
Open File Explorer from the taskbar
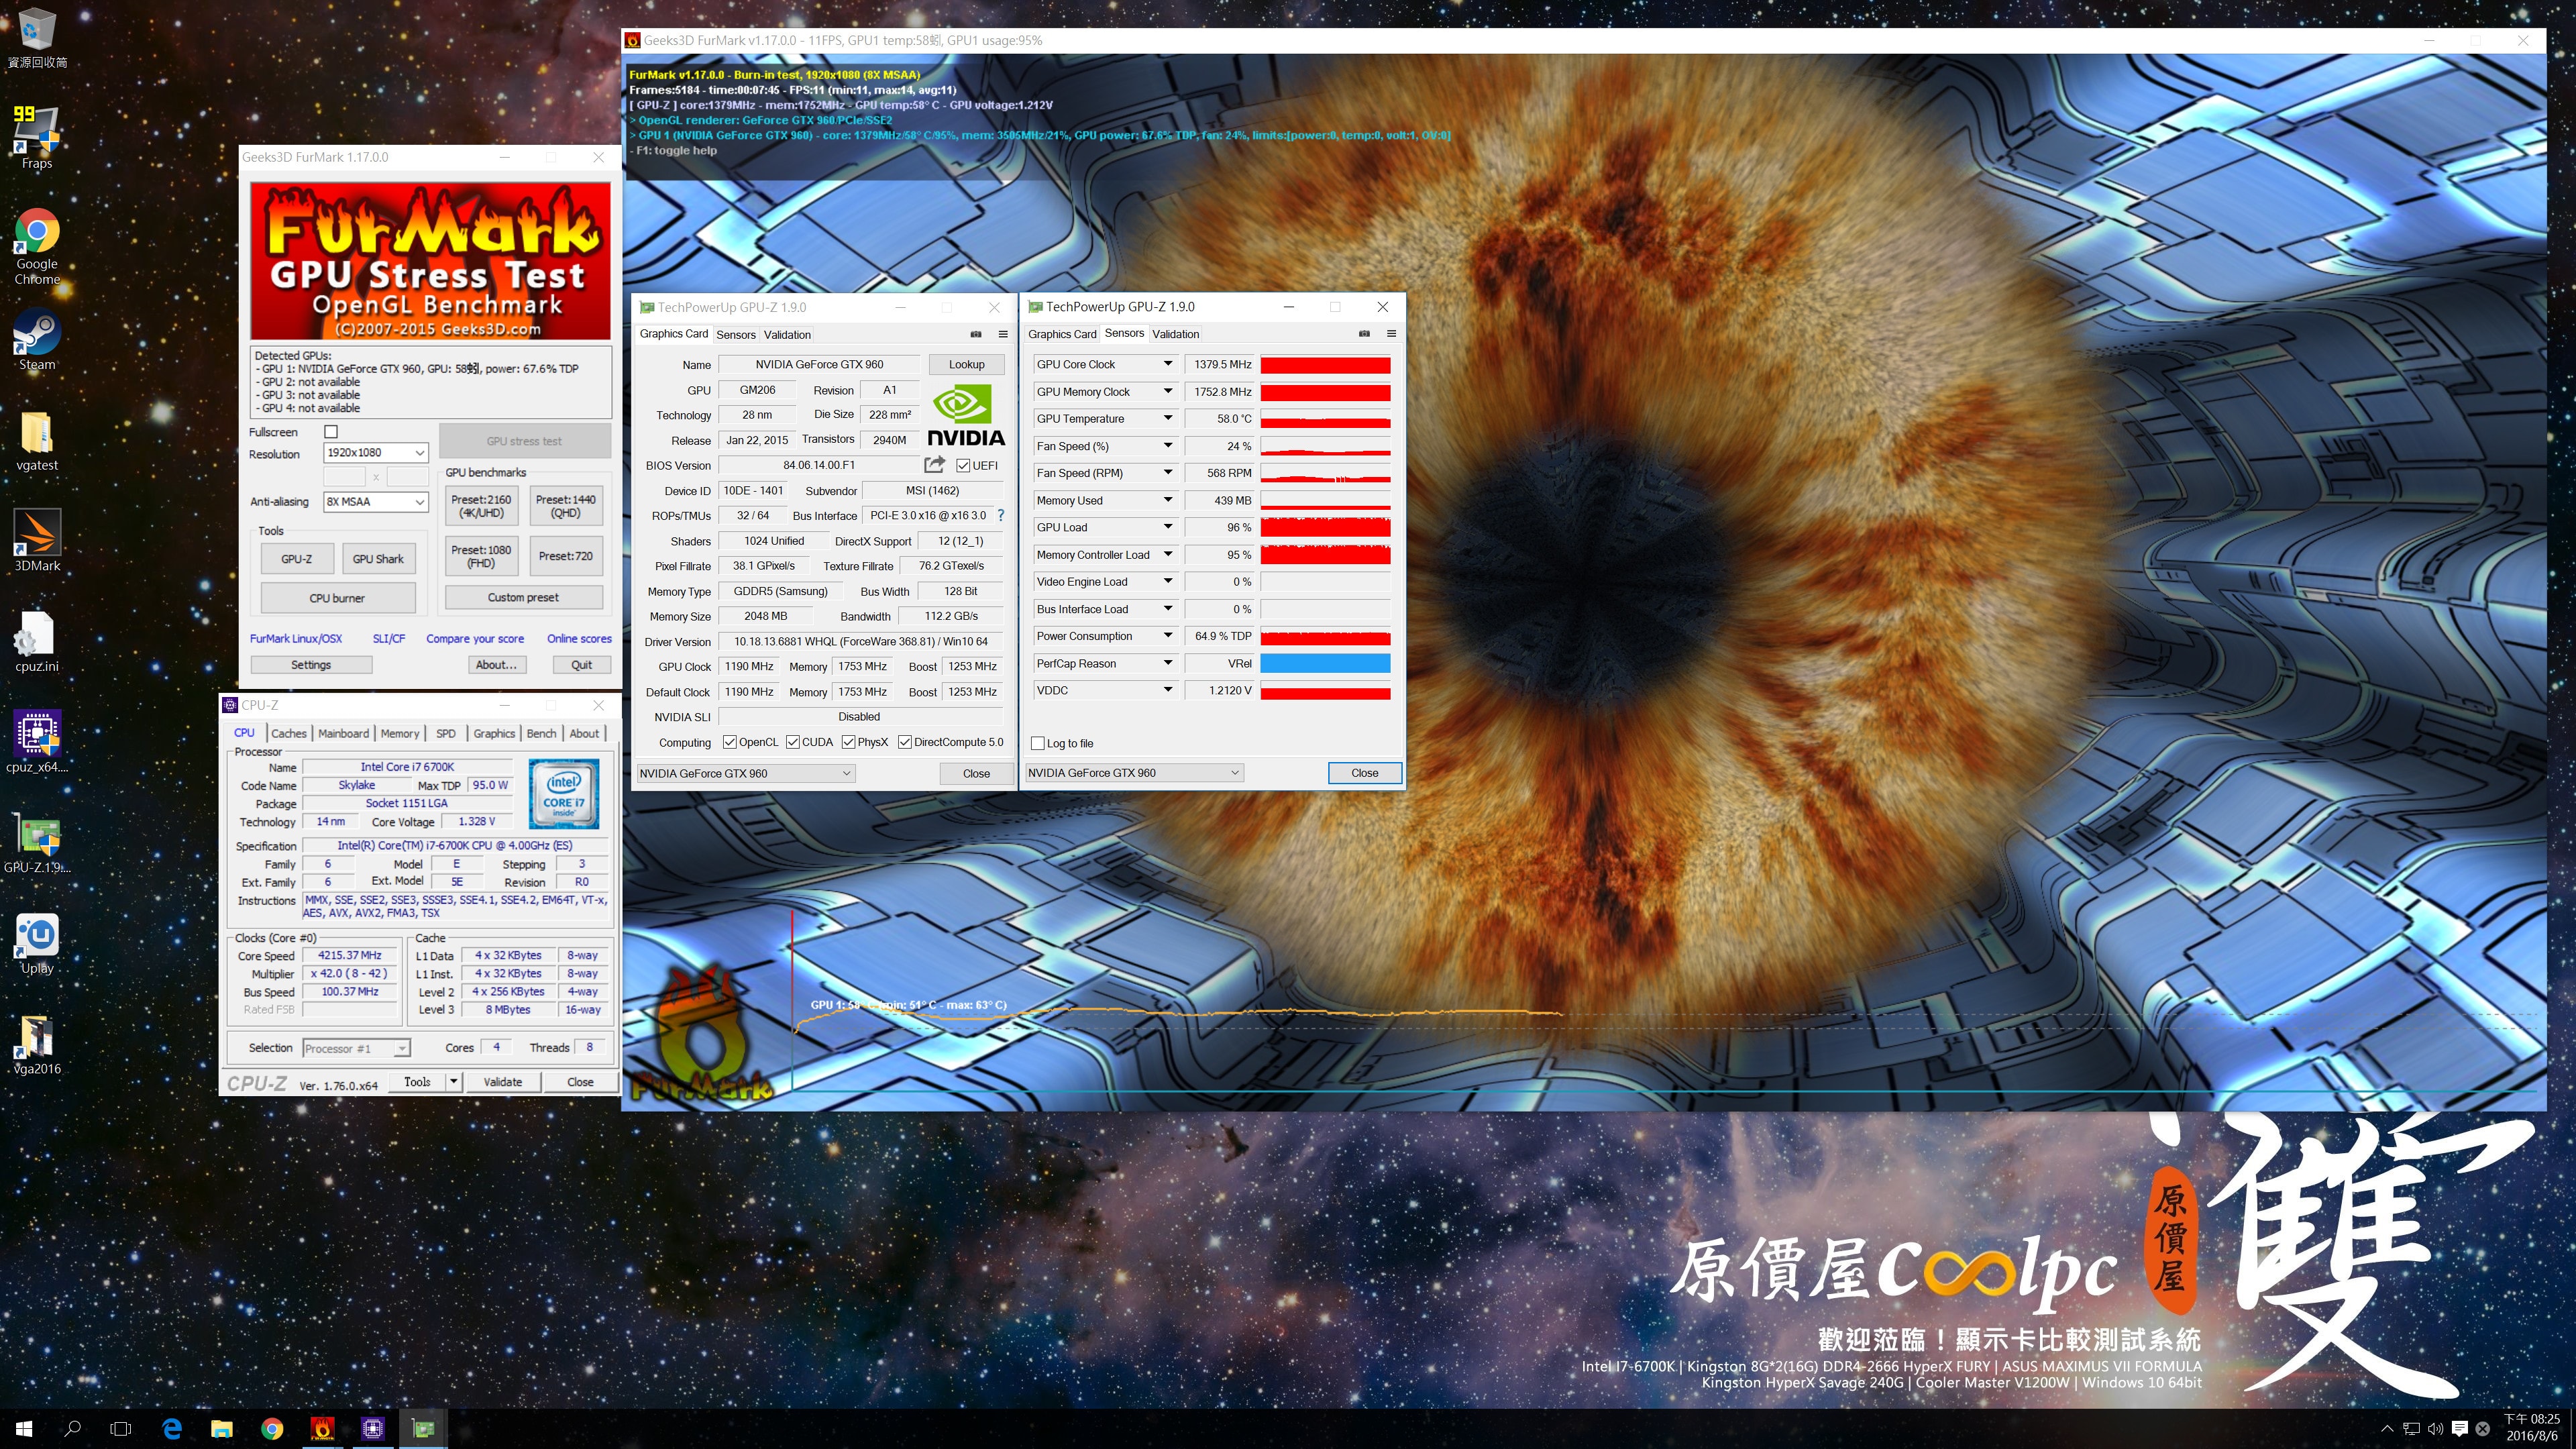point(221,1429)
